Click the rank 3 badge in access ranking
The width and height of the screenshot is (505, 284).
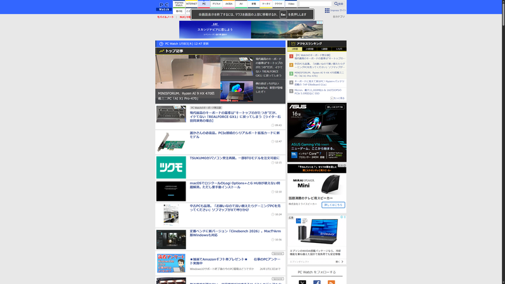point(291,74)
